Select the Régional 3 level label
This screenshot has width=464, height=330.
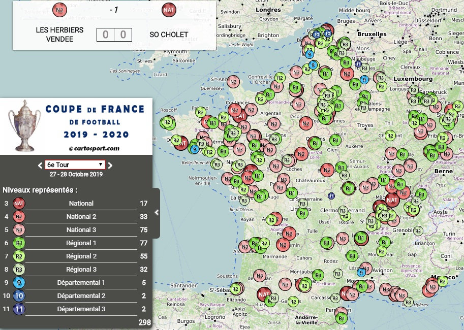point(81,270)
